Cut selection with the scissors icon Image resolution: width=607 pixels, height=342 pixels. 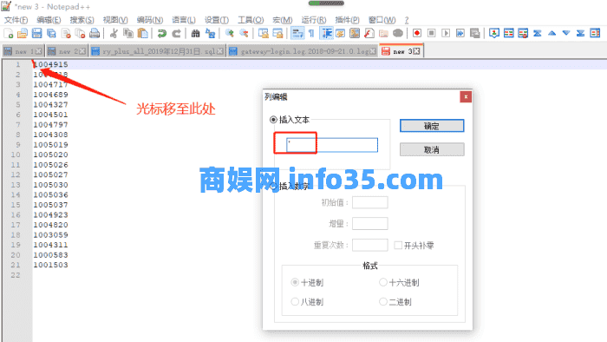click(114, 34)
